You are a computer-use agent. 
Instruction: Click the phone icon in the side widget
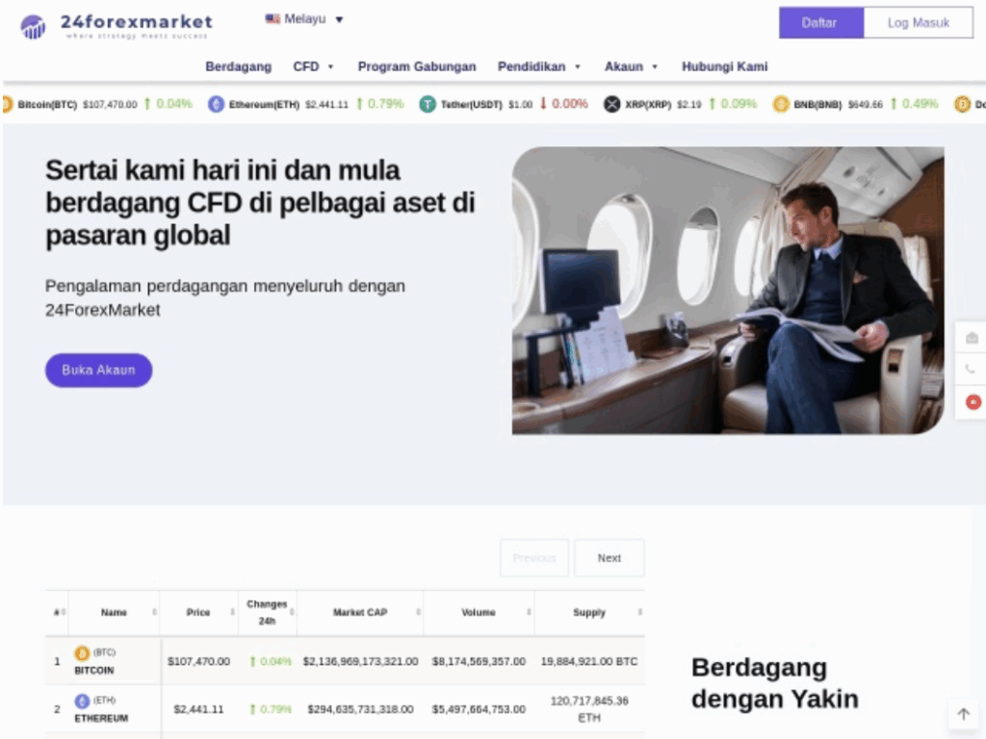(970, 369)
